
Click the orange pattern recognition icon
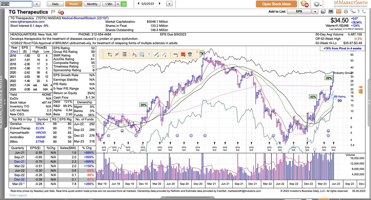click(339, 12)
